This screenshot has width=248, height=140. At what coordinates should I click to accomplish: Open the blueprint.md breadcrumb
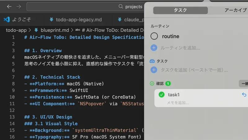coord(55,30)
